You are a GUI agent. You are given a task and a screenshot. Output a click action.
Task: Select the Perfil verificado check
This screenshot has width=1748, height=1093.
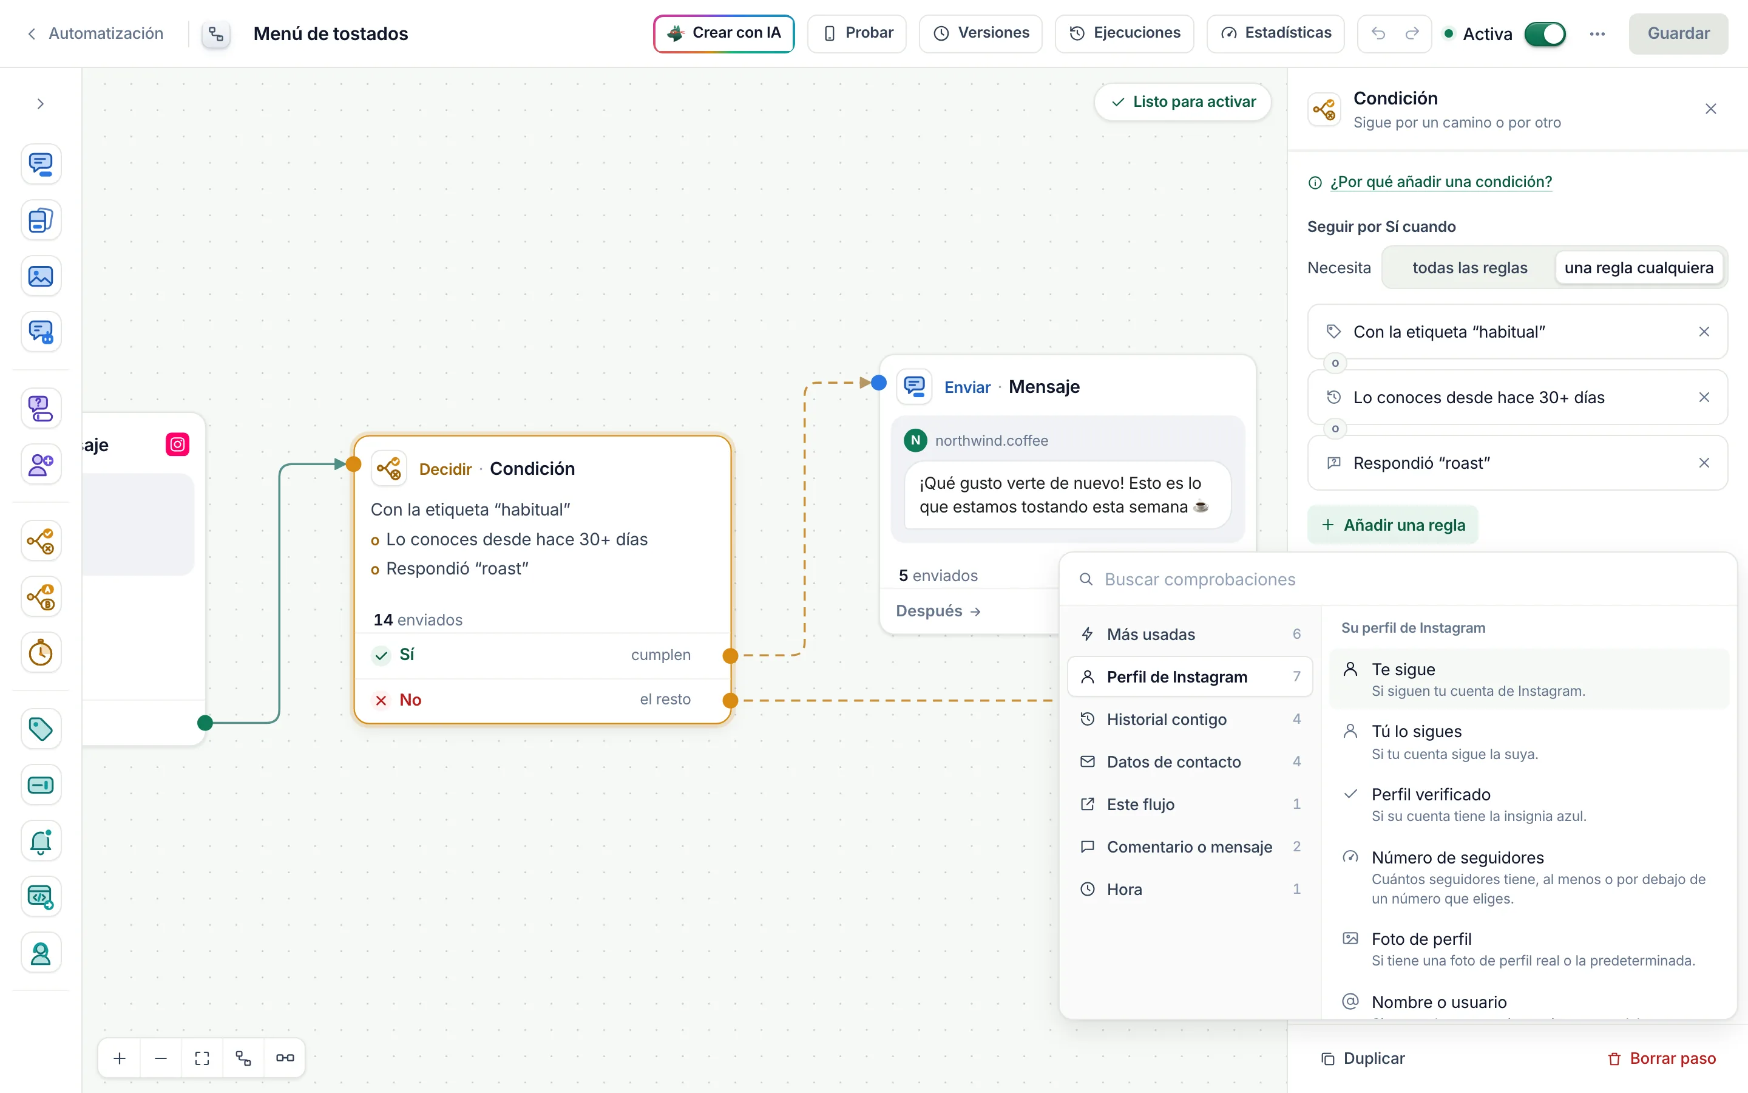click(1528, 805)
